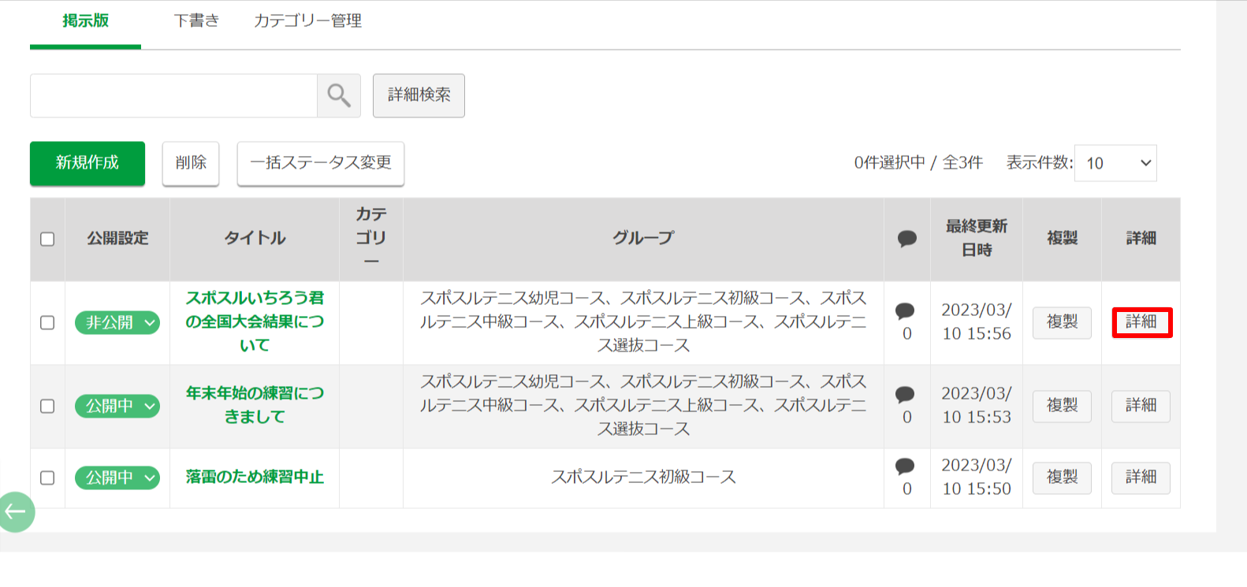Image resolution: width=1247 pixels, height=587 pixels.
Task: Click 複製 for スポスルいちろう君 row
Action: pos(1062,322)
